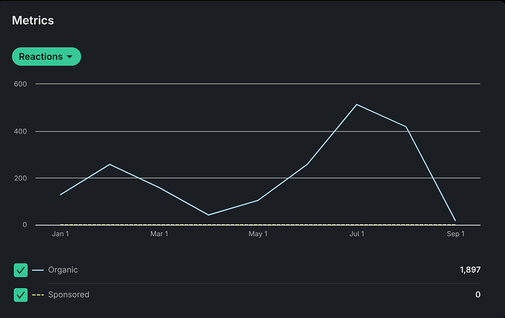Click the Sponsored total value 0
Viewport: 505px width, 318px height.
coord(478,295)
